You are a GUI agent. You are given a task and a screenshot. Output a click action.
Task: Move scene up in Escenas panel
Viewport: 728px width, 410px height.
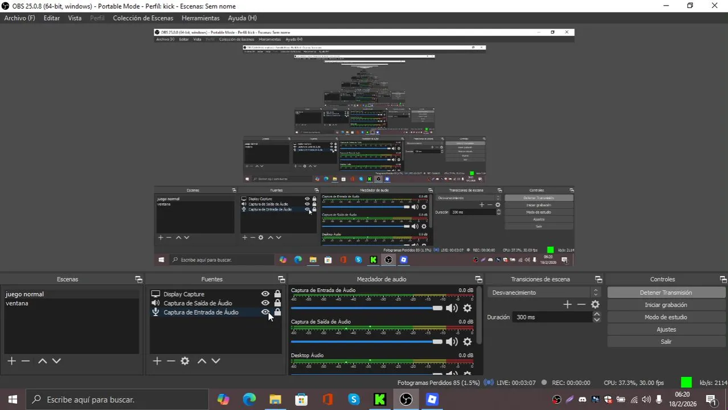(42, 361)
